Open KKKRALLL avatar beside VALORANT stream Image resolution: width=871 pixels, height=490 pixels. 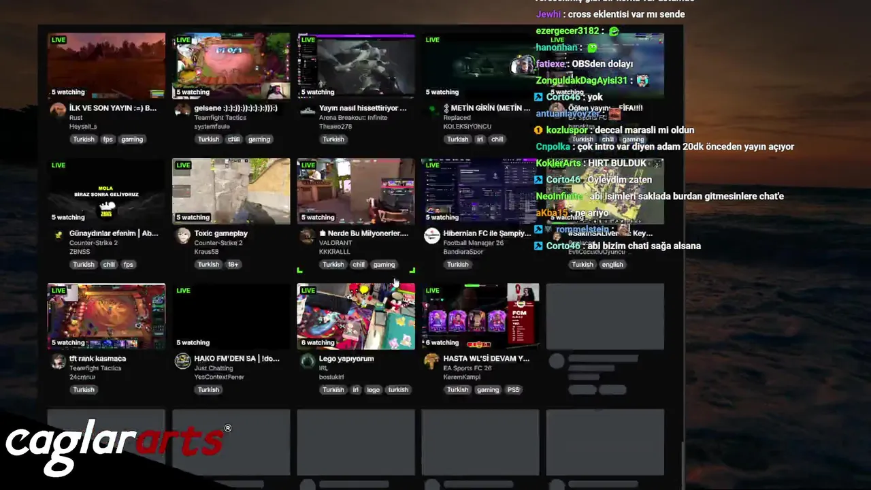click(308, 235)
